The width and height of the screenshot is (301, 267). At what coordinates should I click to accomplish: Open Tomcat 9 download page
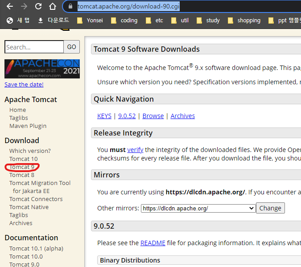coord(22,167)
